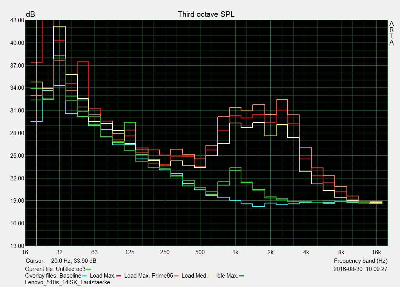Click the 22.00 y-axis value

(17, 178)
